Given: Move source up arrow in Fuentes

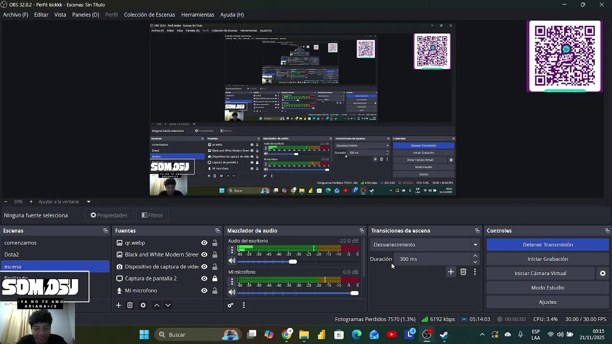Looking at the screenshot, I should [x=156, y=305].
